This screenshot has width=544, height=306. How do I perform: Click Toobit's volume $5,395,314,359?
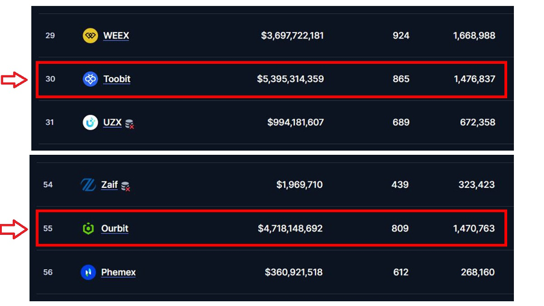click(x=290, y=79)
